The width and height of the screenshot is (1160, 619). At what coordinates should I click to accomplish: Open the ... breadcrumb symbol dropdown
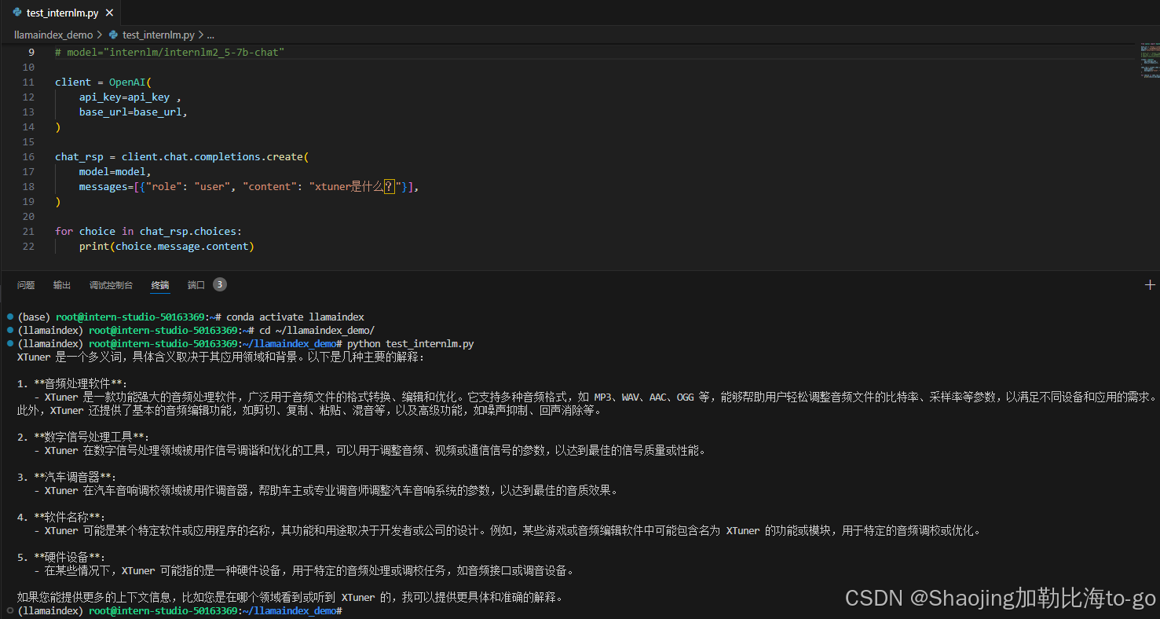(208, 35)
